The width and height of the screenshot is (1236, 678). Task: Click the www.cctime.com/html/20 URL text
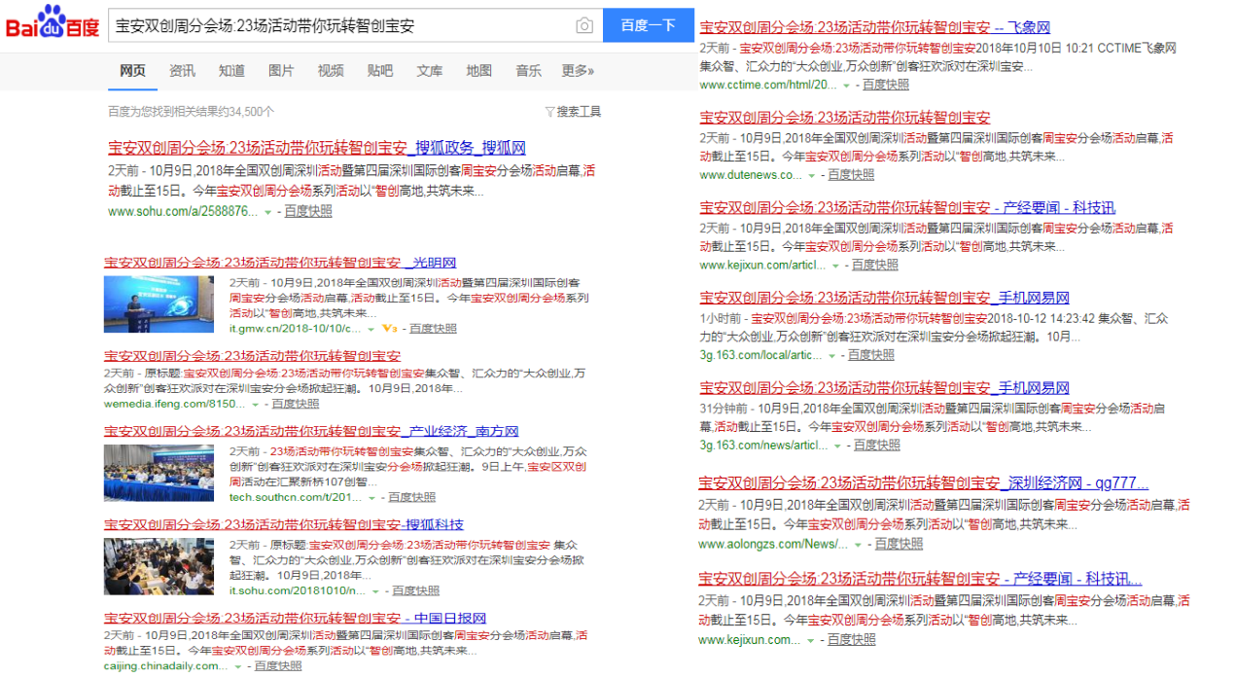768,85
